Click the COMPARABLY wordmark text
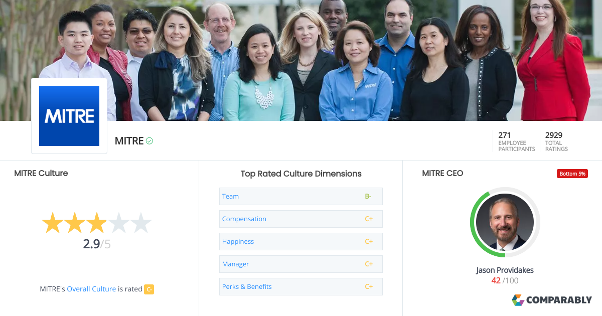 (559, 300)
